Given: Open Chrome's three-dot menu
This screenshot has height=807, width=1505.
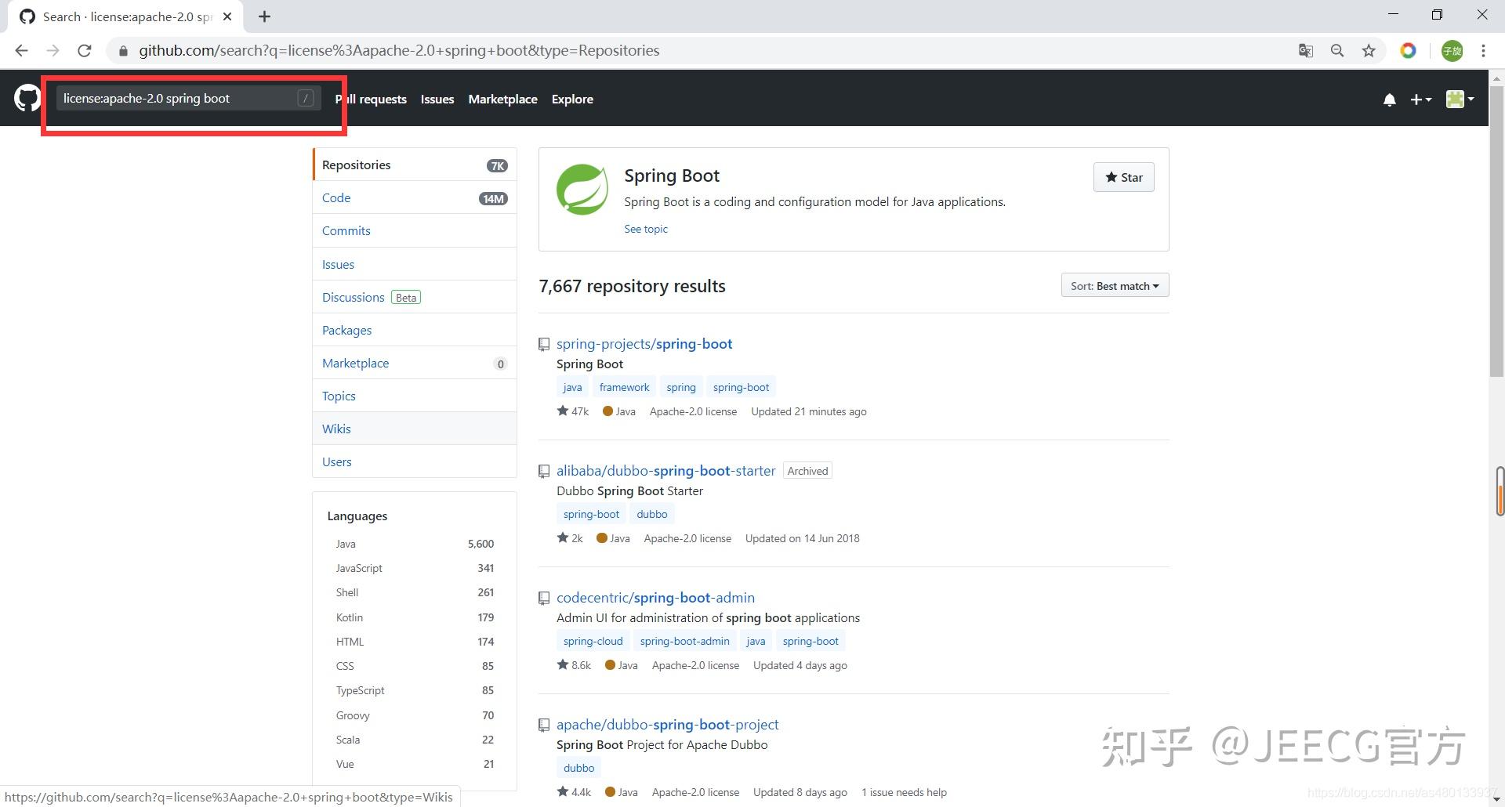Looking at the screenshot, I should coord(1483,51).
